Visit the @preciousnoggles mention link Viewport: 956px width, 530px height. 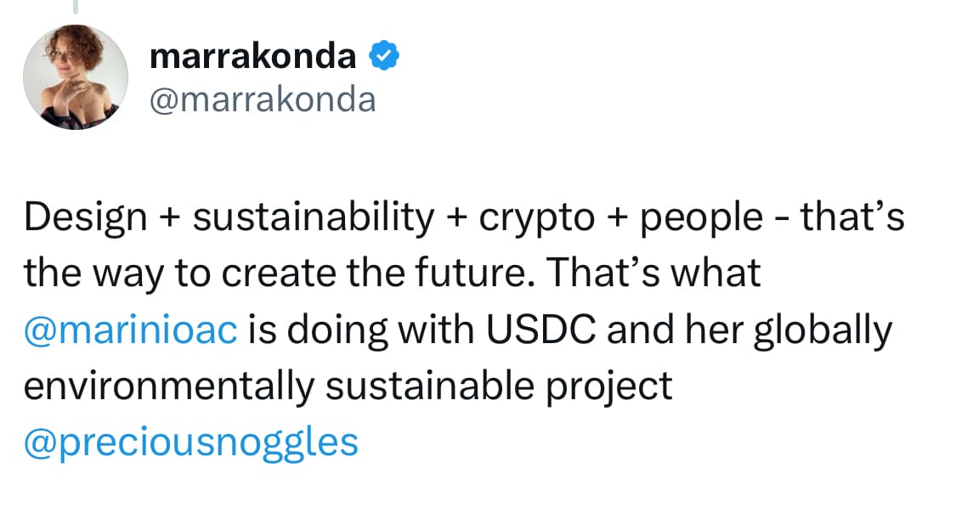191,443
